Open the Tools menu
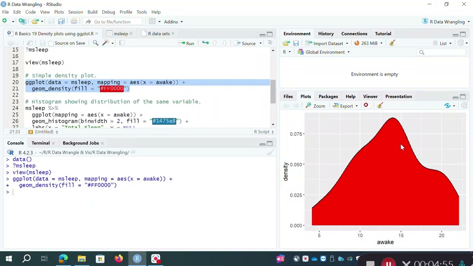473x266 pixels. click(142, 12)
